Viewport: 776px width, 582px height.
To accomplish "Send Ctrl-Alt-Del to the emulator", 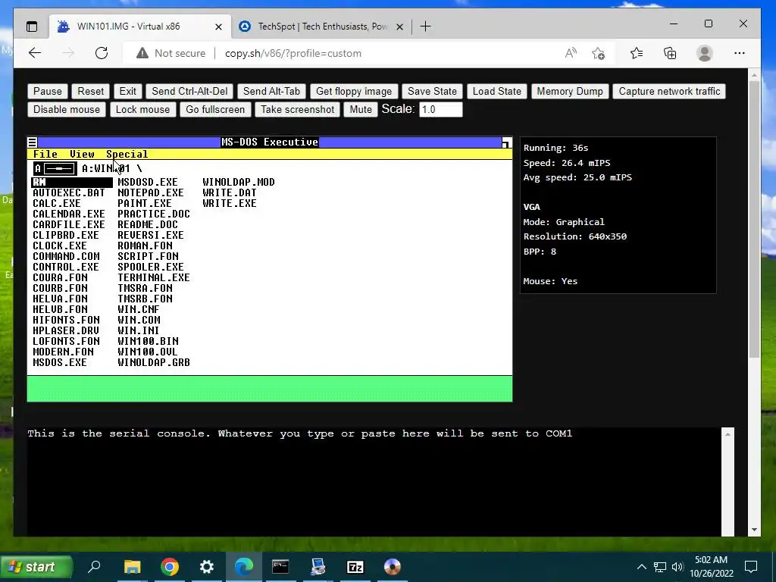I will point(189,91).
